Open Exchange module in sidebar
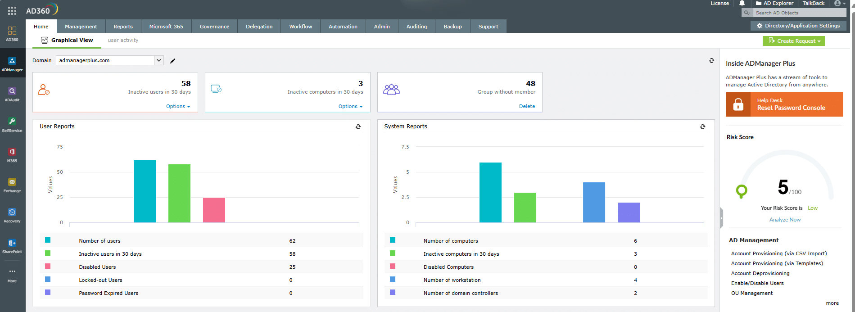 click(12, 185)
